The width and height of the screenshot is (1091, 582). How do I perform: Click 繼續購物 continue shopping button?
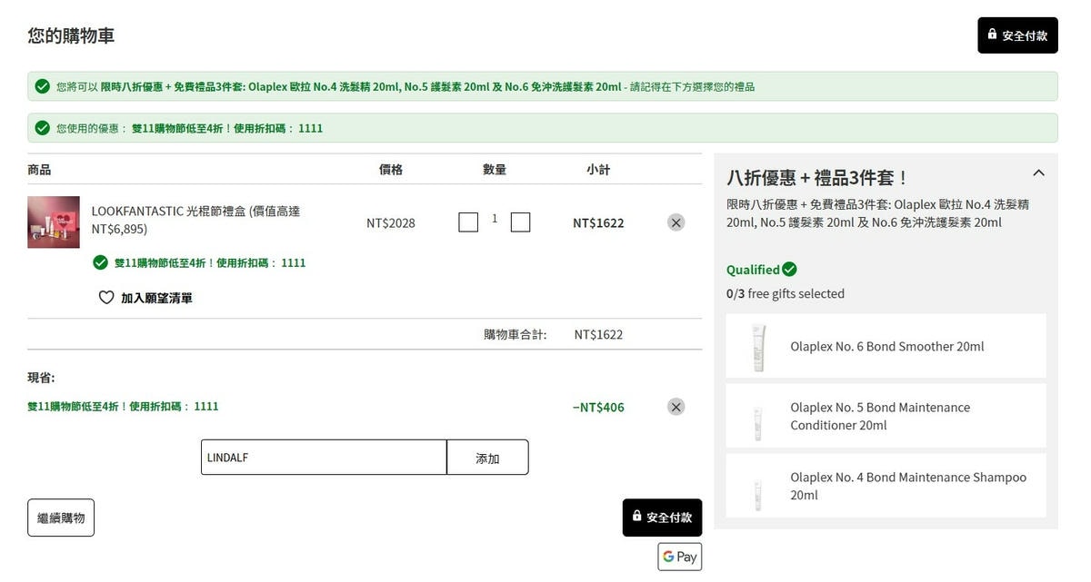coord(61,518)
